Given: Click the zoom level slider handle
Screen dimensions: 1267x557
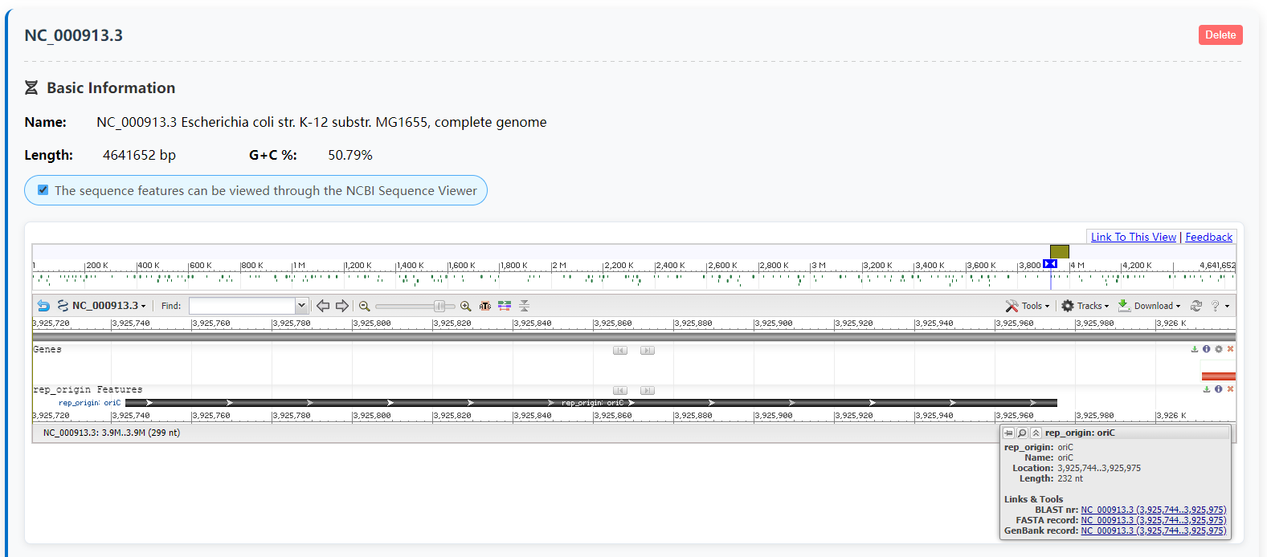Looking at the screenshot, I should 439,306.
